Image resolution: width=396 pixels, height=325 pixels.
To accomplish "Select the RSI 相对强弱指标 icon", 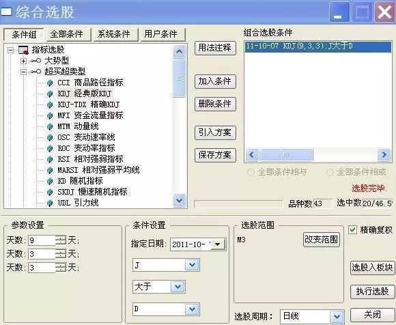I will [x=50, y=159].
